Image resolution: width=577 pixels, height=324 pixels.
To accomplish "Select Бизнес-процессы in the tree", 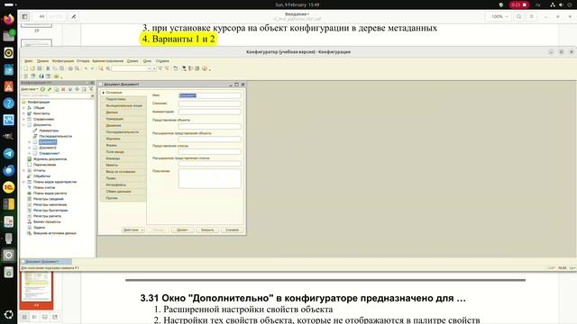I will pyautogui.click(x=47, y=222).
